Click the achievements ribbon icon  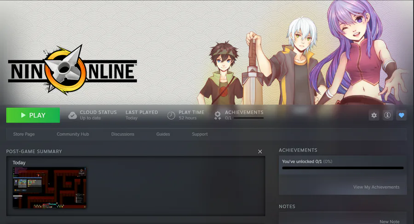(x=218, y=115)
